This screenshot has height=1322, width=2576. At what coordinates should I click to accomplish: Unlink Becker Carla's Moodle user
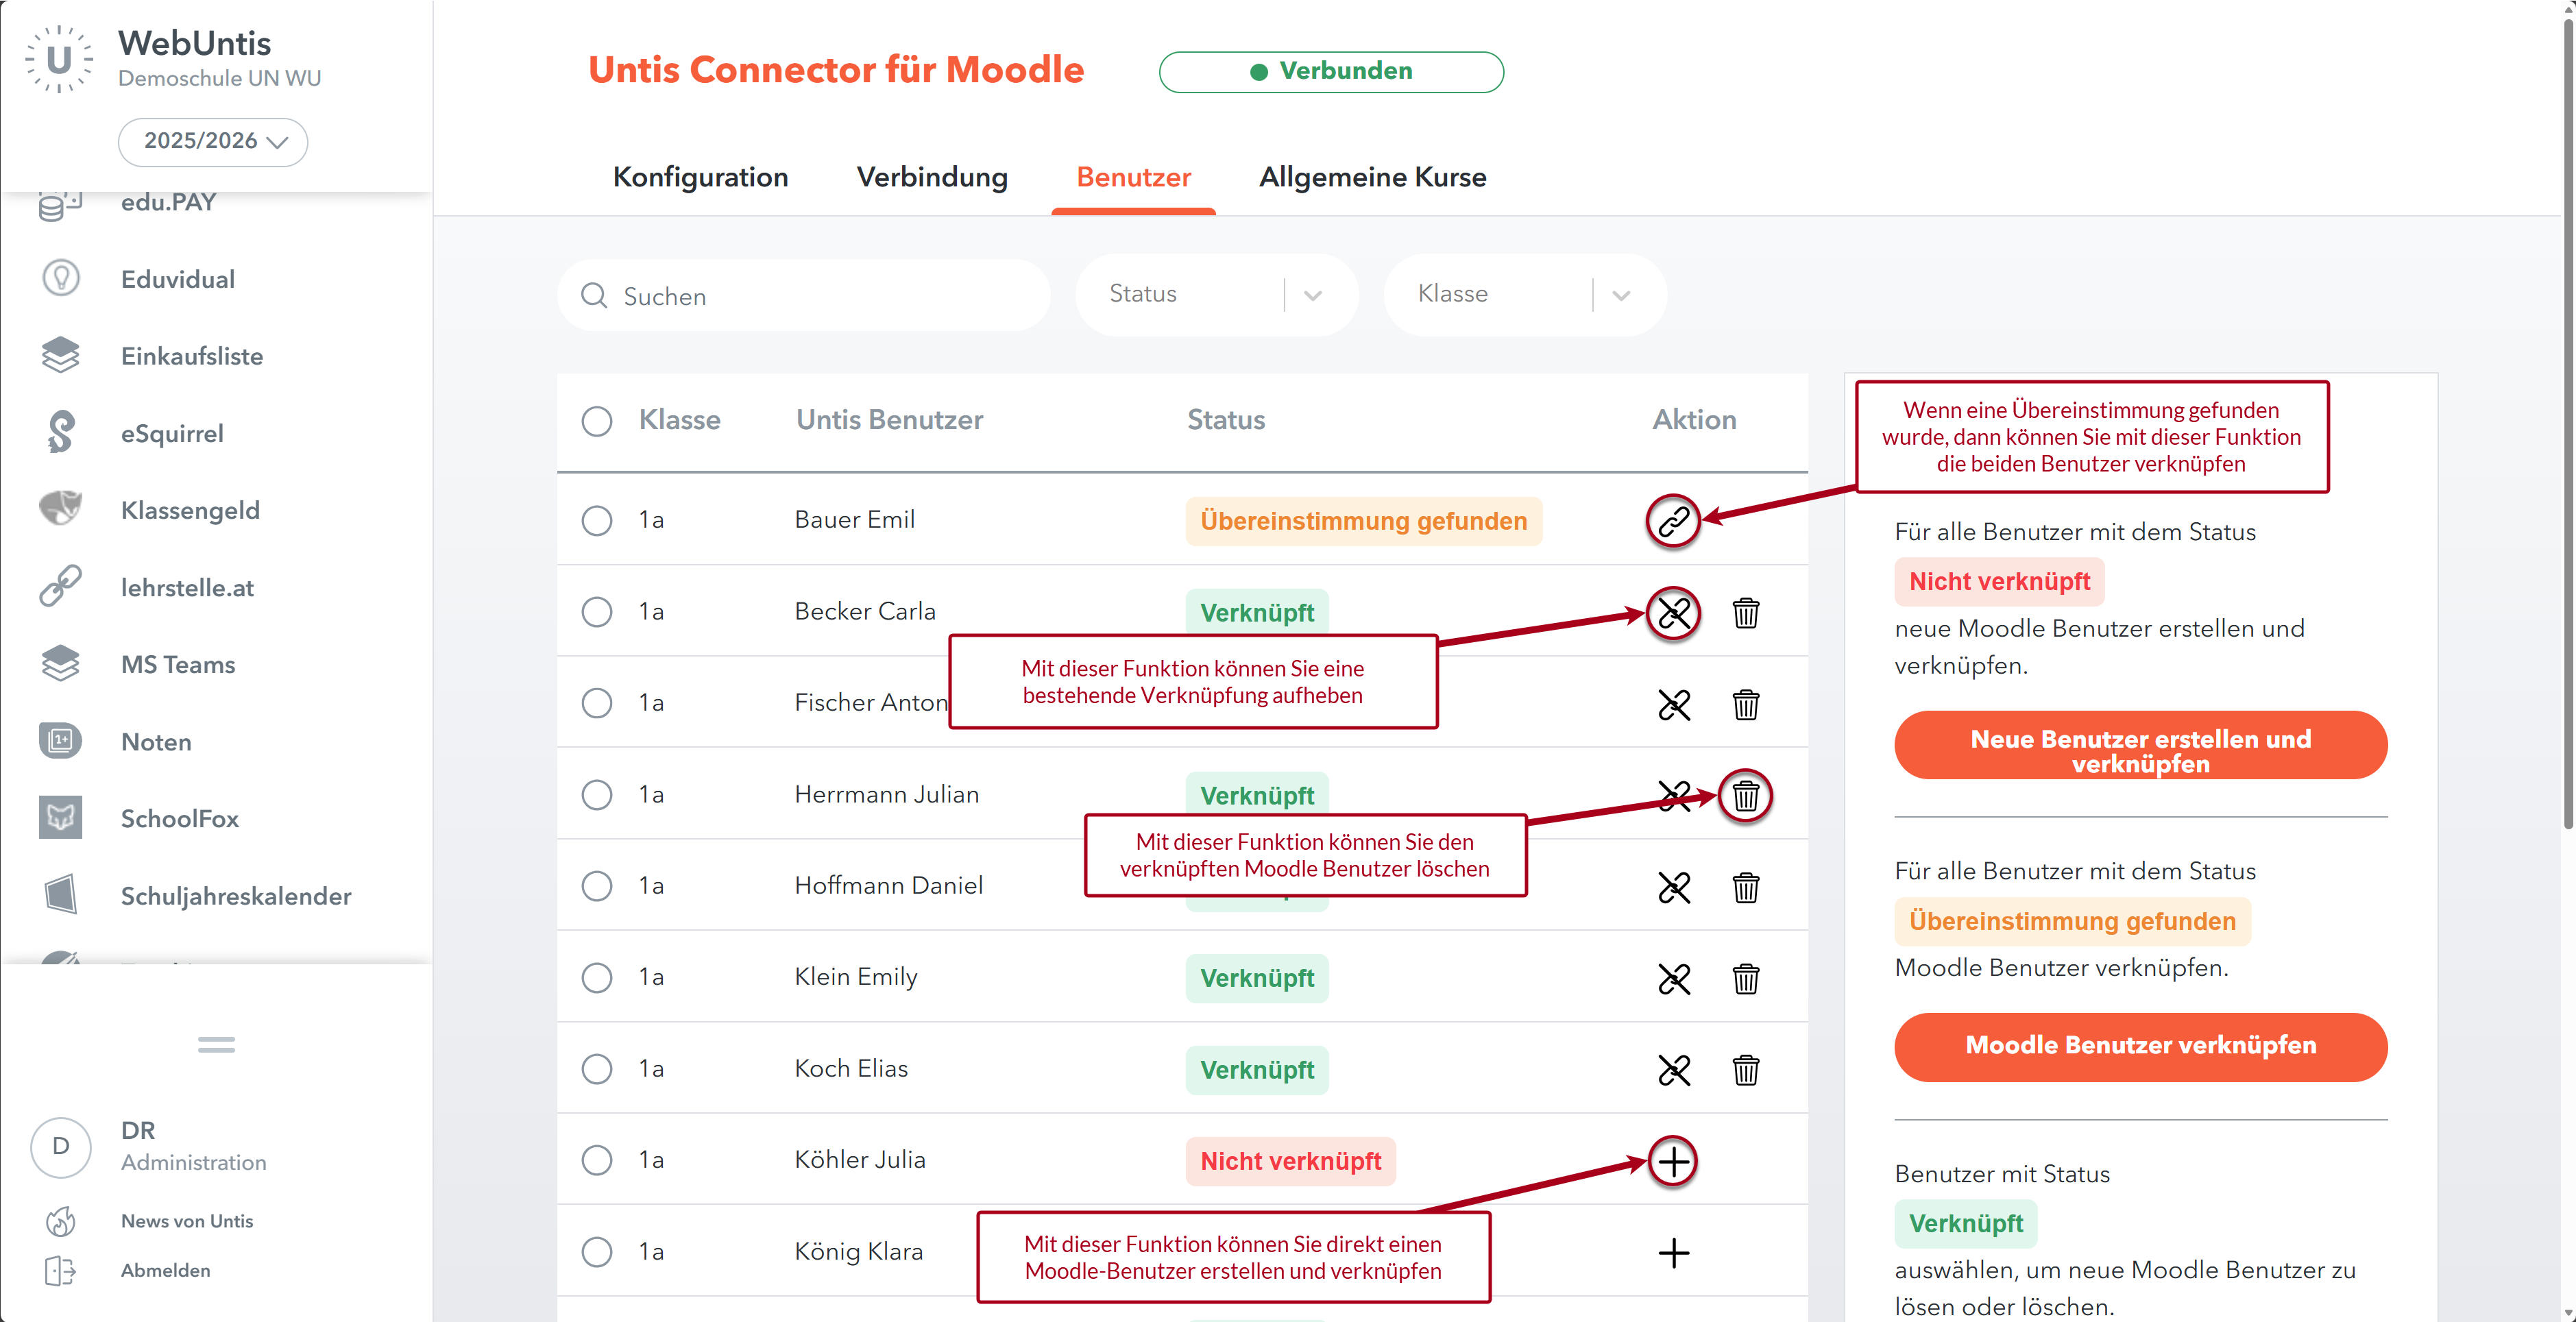coord(1673,613)
